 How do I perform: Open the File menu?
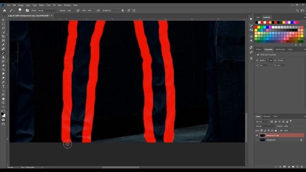click(9, 5)
